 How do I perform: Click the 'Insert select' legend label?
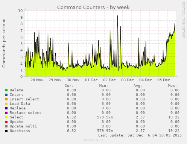coord(24,99)
